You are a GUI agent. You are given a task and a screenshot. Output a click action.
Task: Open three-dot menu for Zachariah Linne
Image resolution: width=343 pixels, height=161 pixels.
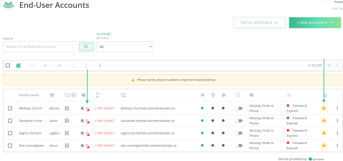pos(337,121)
